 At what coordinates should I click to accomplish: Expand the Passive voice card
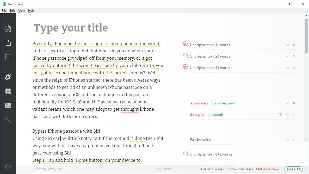click(287, 140)
